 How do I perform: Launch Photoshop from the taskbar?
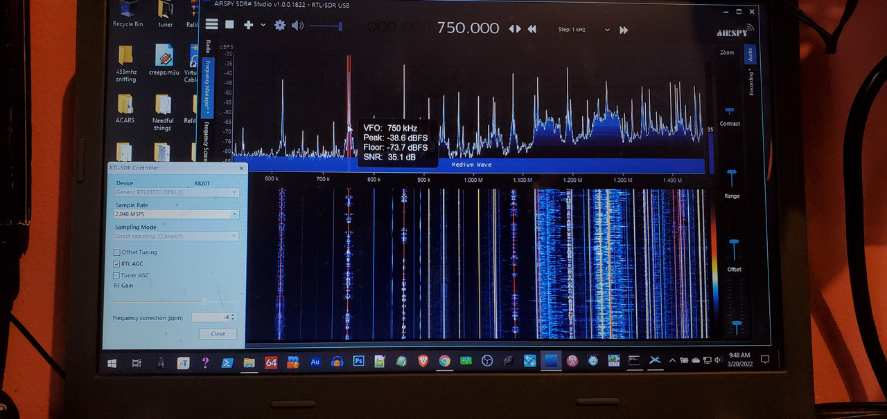click(x=358, y=360)
